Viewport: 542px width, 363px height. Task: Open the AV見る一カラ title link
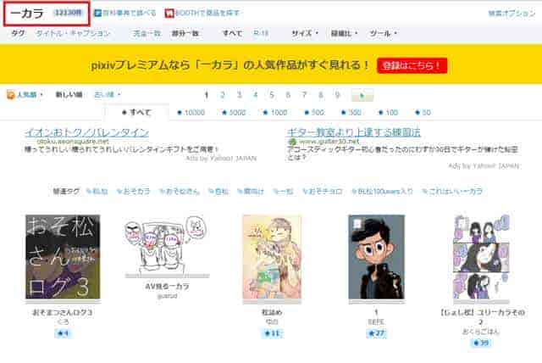coord(167,287)
